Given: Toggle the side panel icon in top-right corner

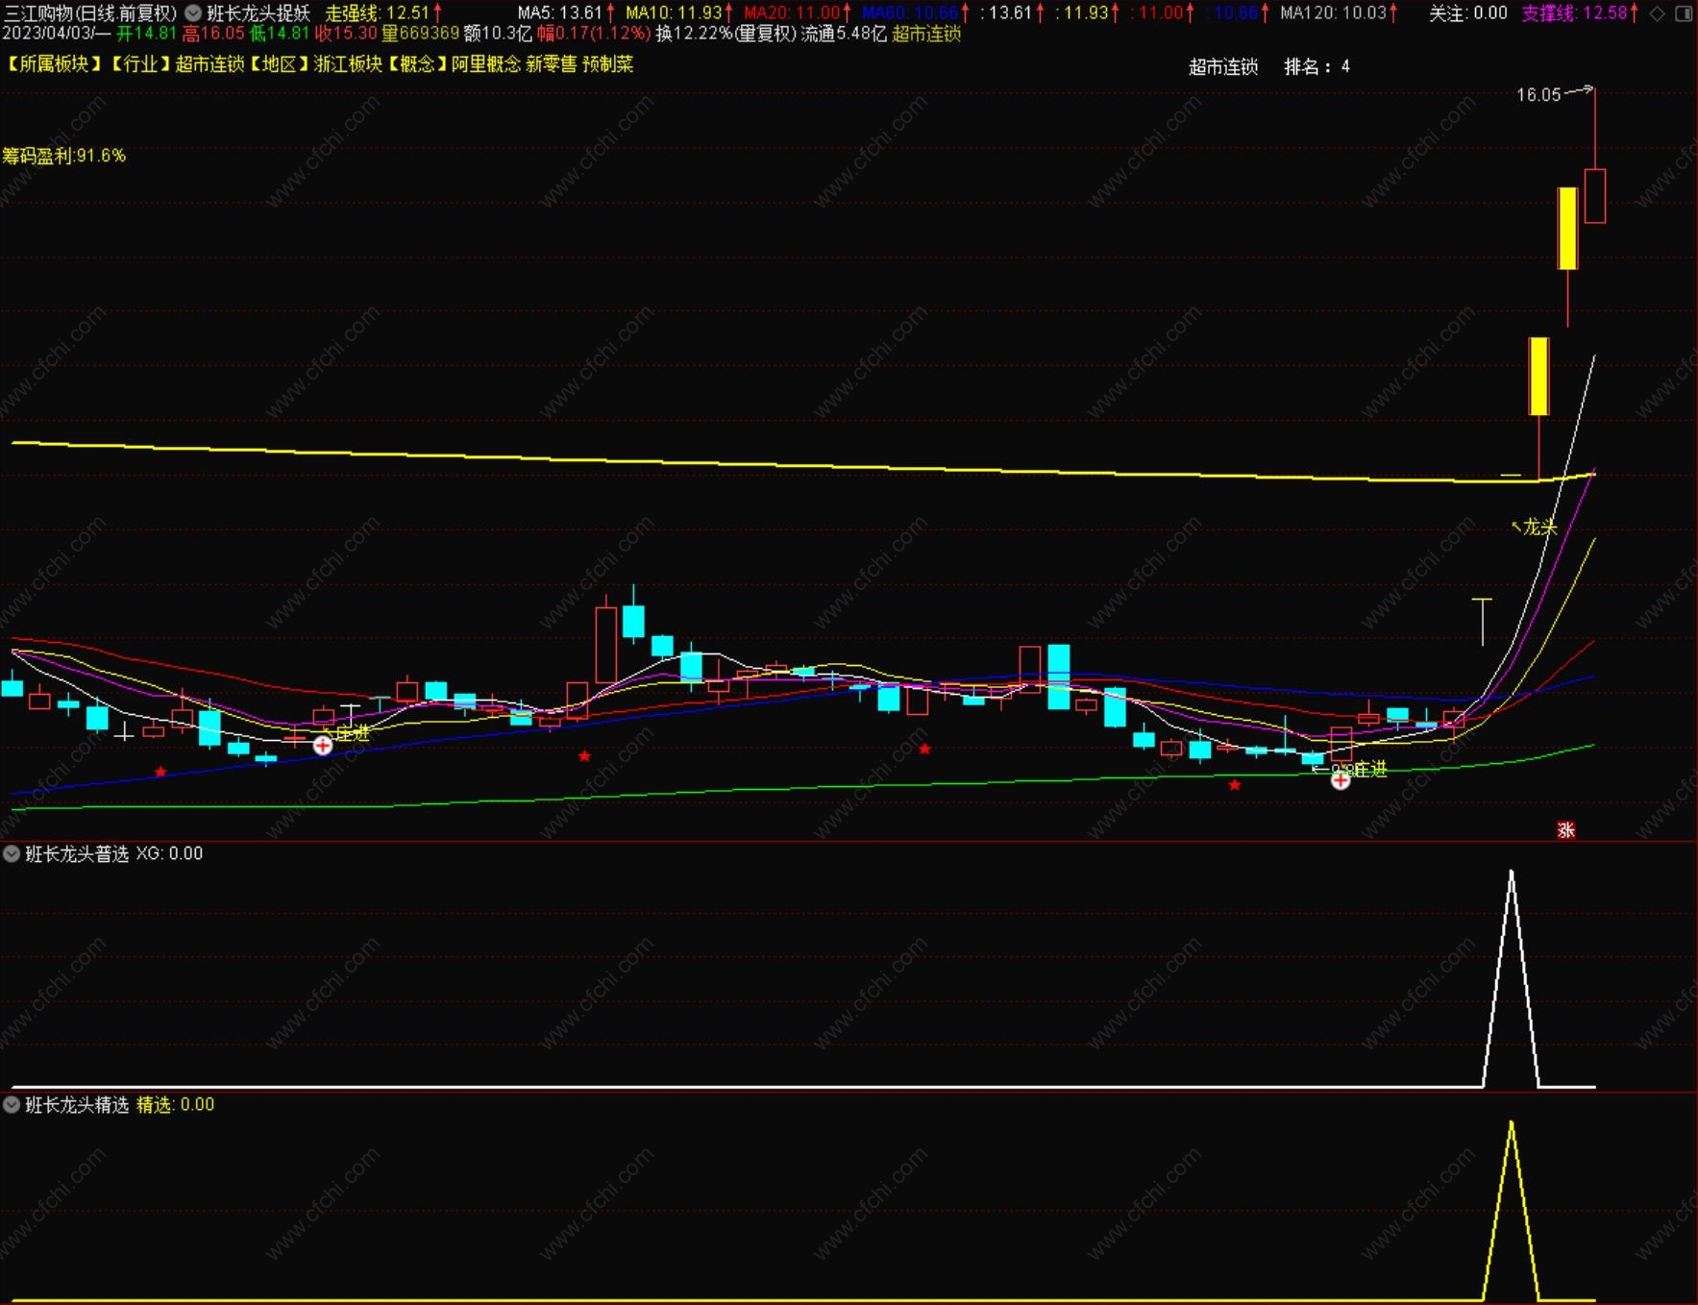Looking at the screenshot, I should [1684, 13].
